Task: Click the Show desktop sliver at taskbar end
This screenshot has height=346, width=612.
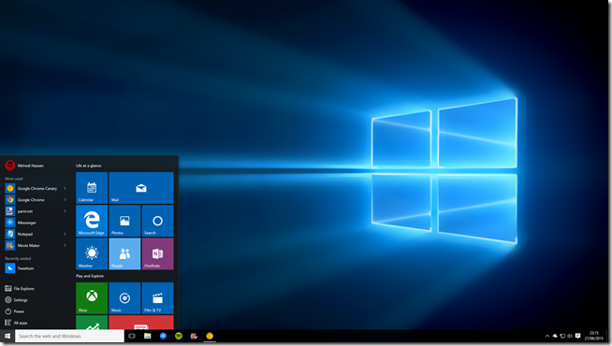Action: pyautogui.click(x=607, y=336)
